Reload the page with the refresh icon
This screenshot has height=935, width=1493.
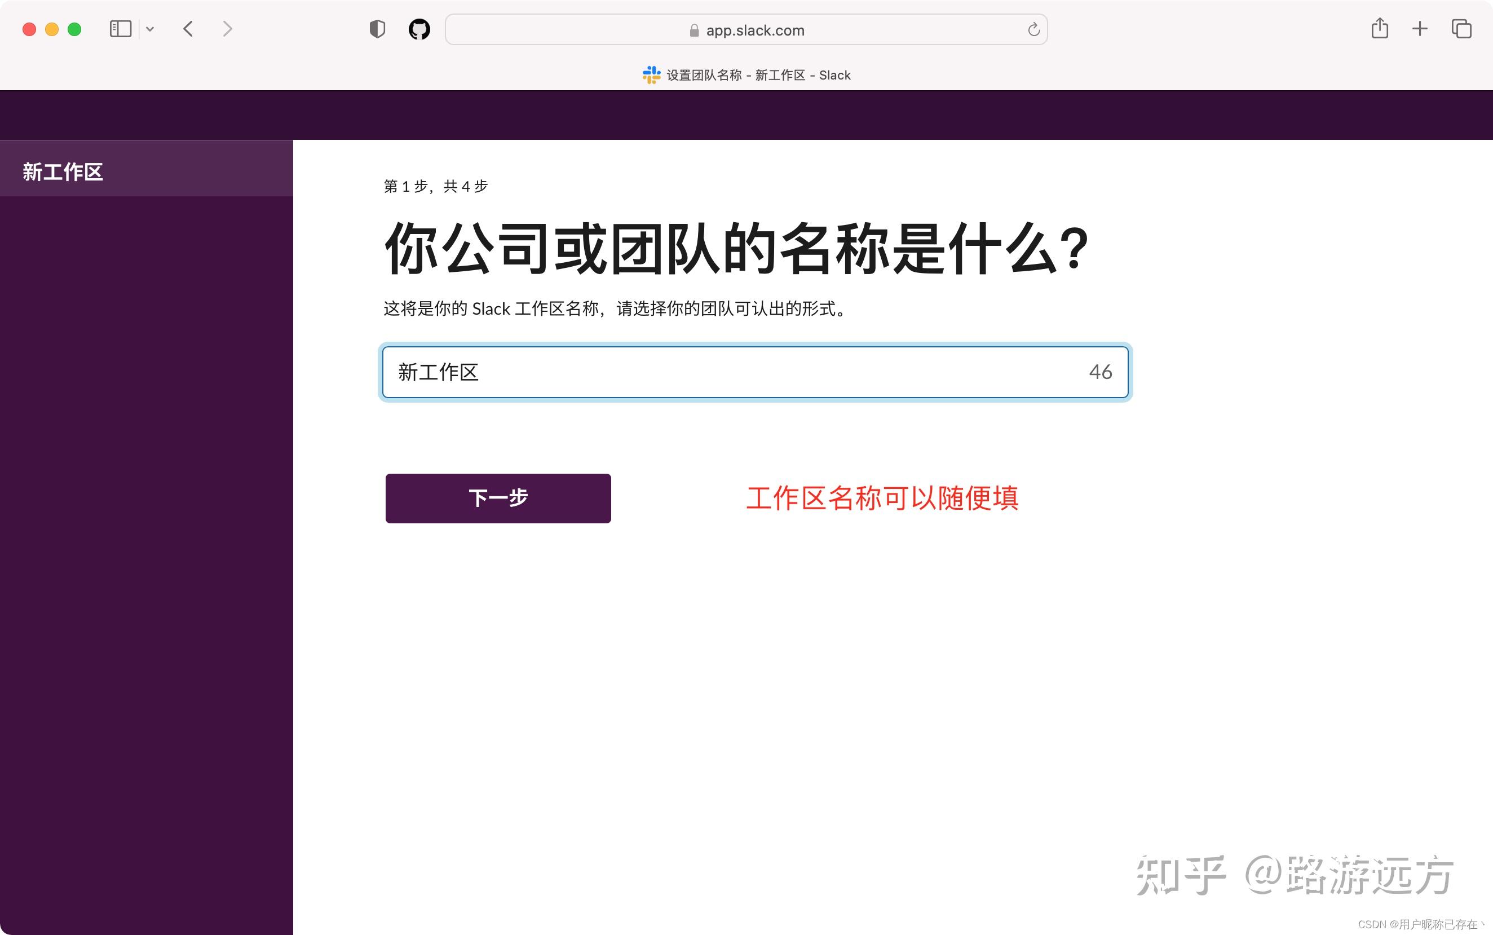[x=1033, y=30]
